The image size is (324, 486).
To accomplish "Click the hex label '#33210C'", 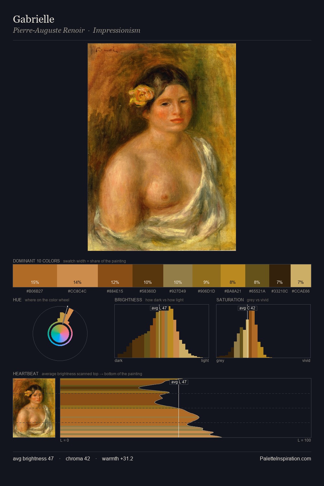I will pyautogui.click(x=280, y=291).
